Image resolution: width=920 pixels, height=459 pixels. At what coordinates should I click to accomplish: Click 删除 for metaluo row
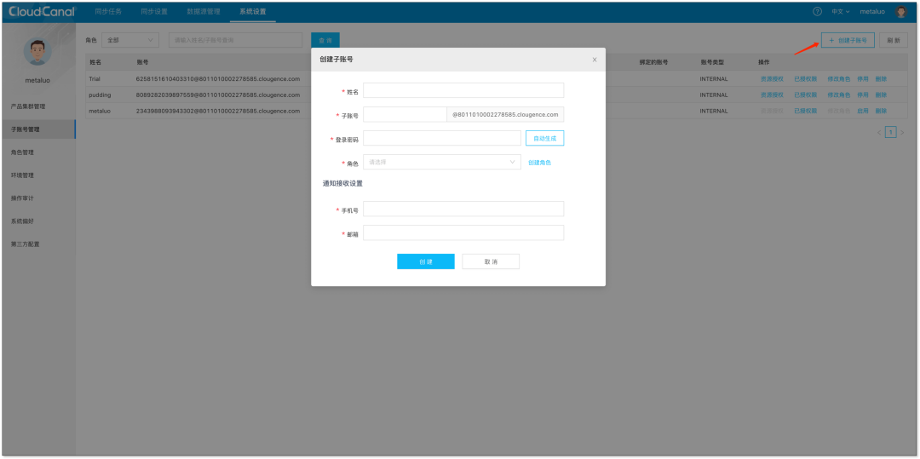tap(881, 111)
